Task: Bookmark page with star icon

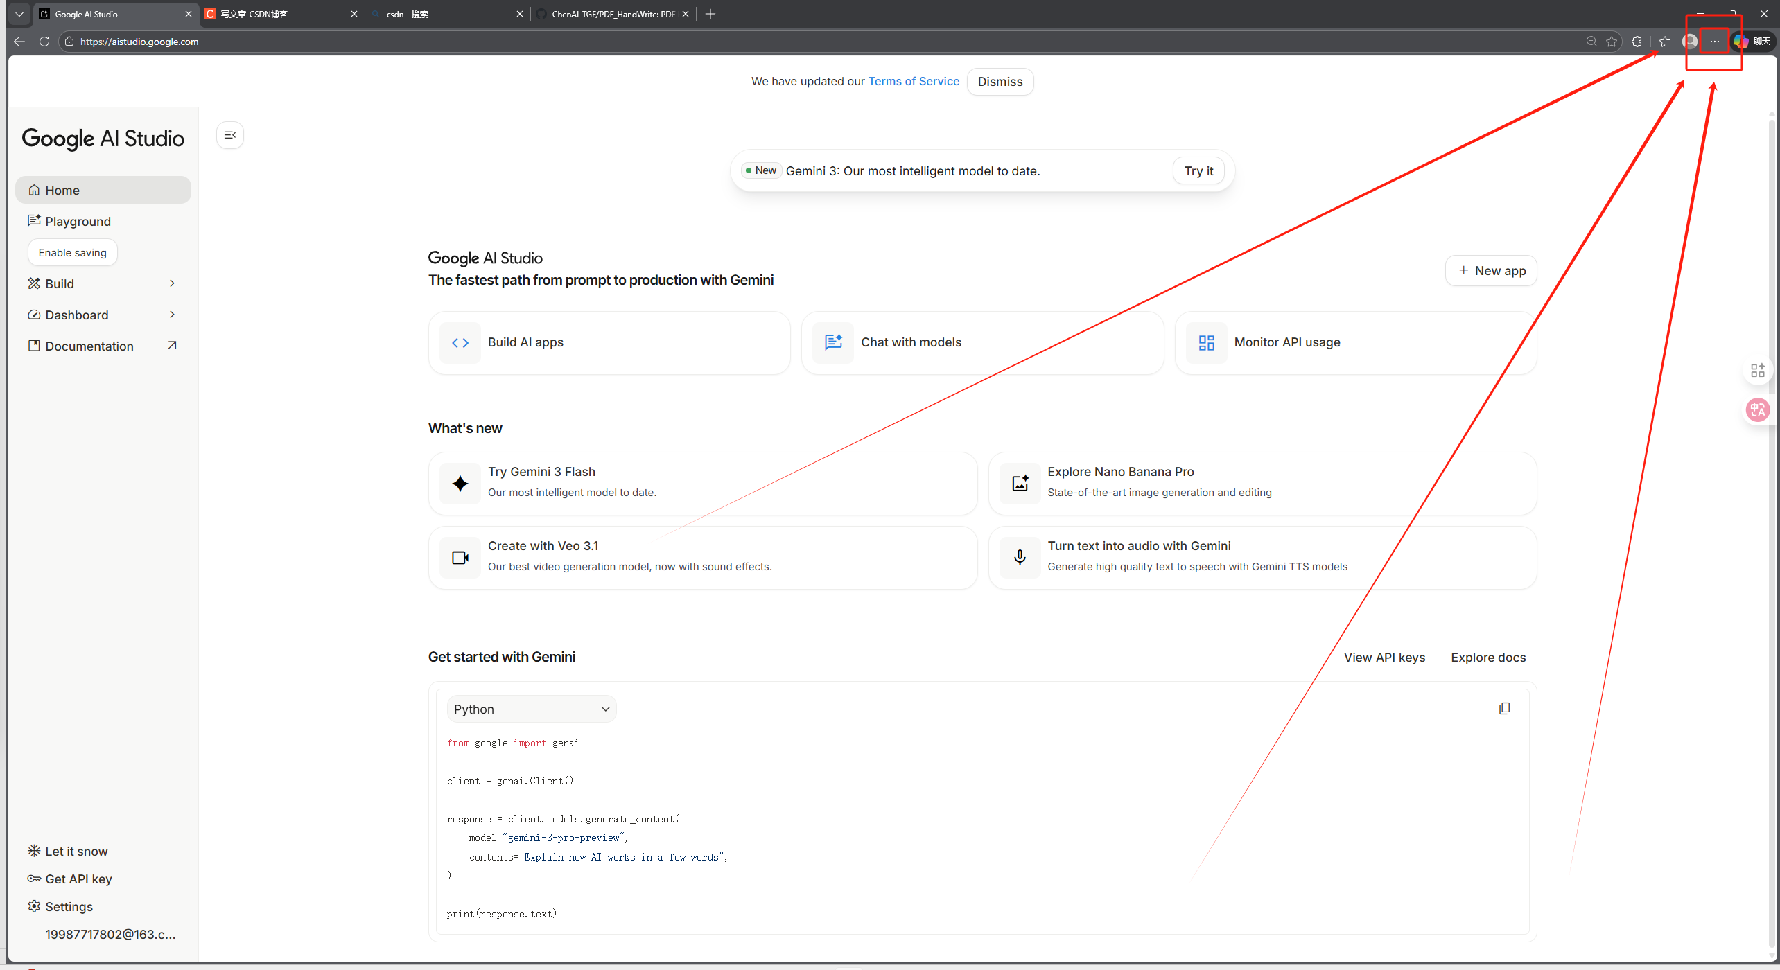Action: coord(1612,42)
